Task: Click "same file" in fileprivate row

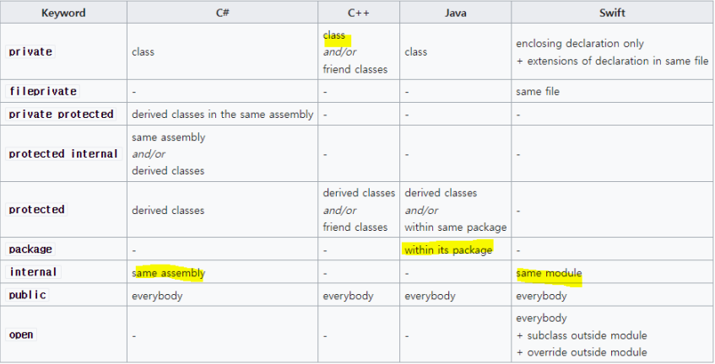Action: tap(538, 92)
